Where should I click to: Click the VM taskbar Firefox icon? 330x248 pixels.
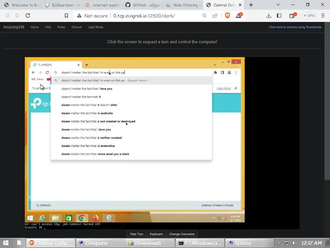pos(95,218)
